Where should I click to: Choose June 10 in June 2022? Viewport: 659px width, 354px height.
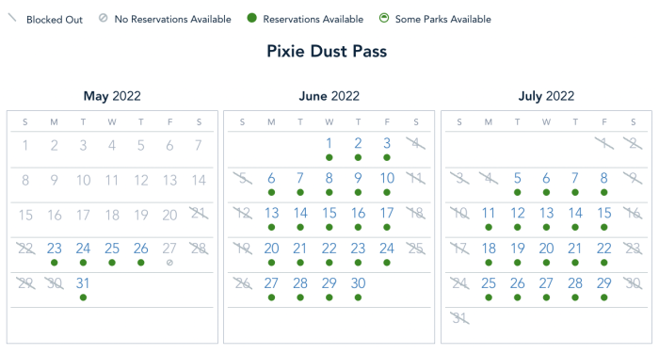click(387, 178)
